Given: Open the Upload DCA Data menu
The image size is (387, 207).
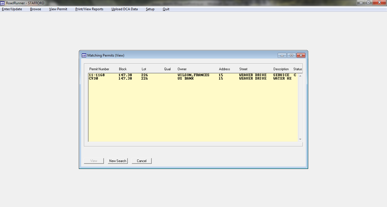Looking at the screenshot, I should pyautogui.click(x=125, y=9).
